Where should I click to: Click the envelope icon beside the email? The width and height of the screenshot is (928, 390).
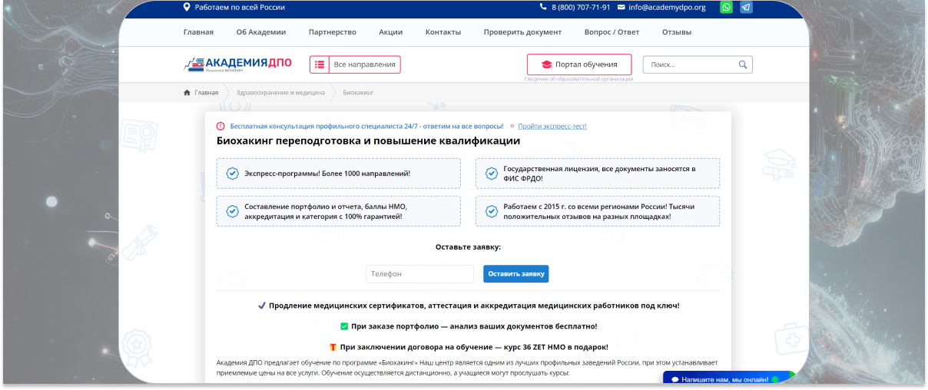click(x=621, y=8)
